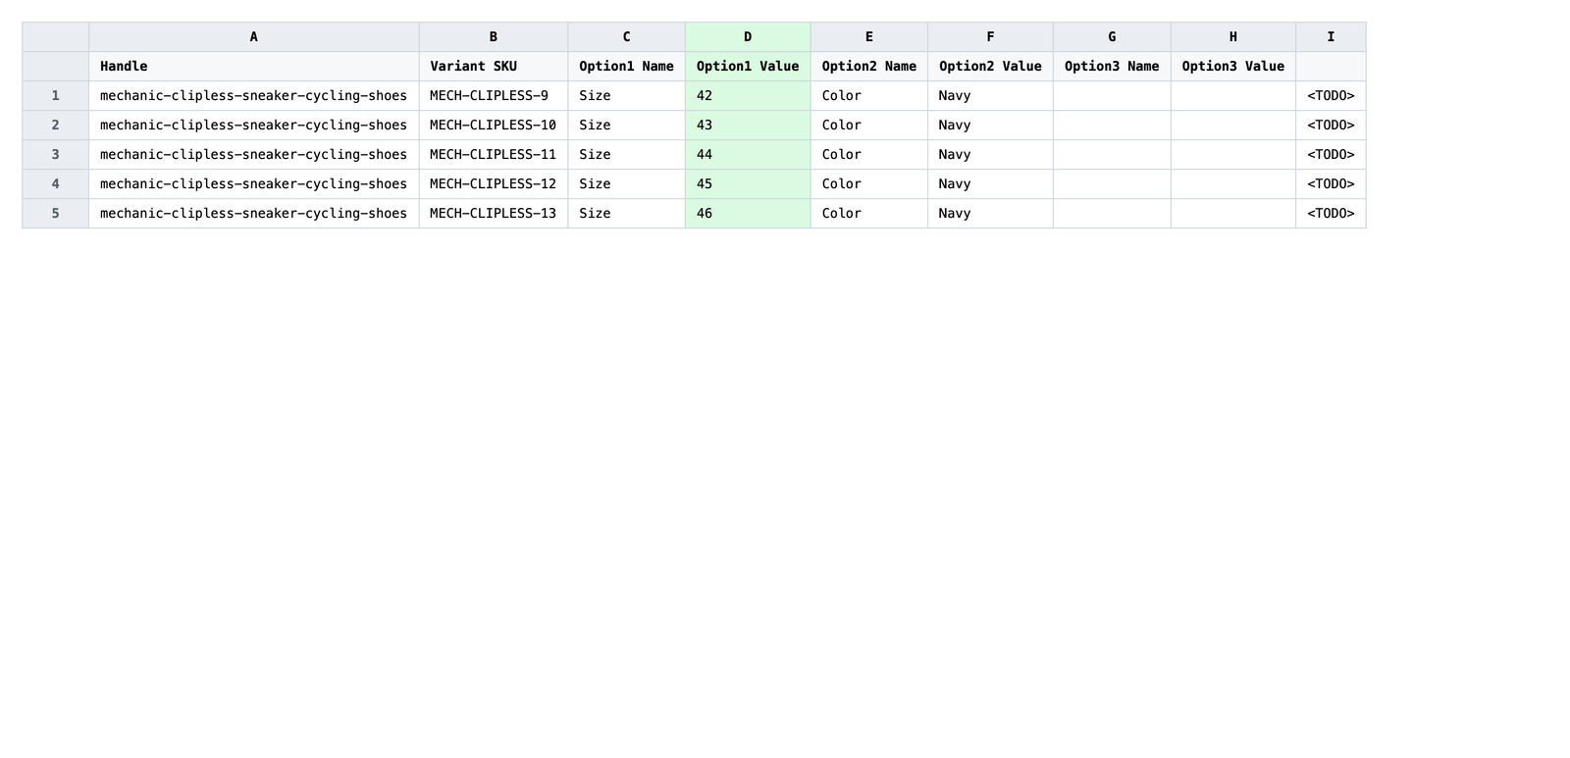
Task: Select the Navy cell in row 4
Action: [x=990, y=184]
